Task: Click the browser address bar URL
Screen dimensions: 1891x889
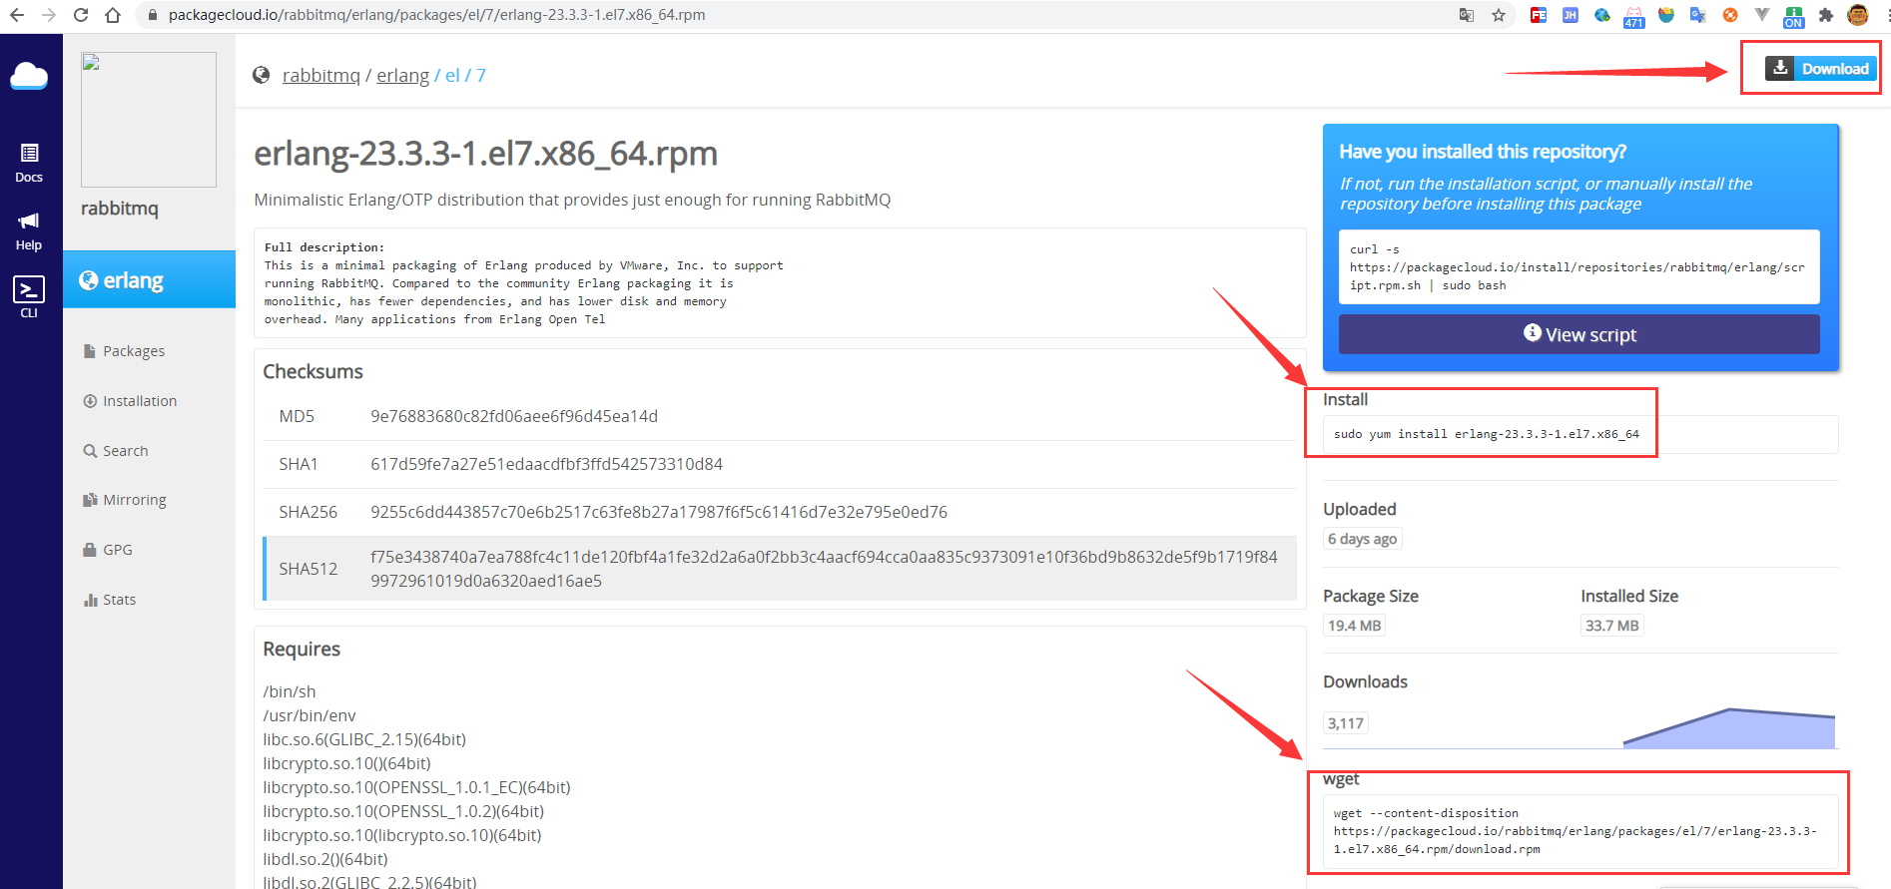Action: pos(436,15)
